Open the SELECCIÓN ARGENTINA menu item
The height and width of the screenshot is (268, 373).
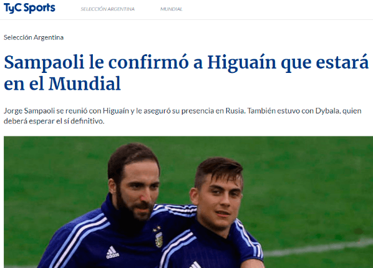coord(107,9)
